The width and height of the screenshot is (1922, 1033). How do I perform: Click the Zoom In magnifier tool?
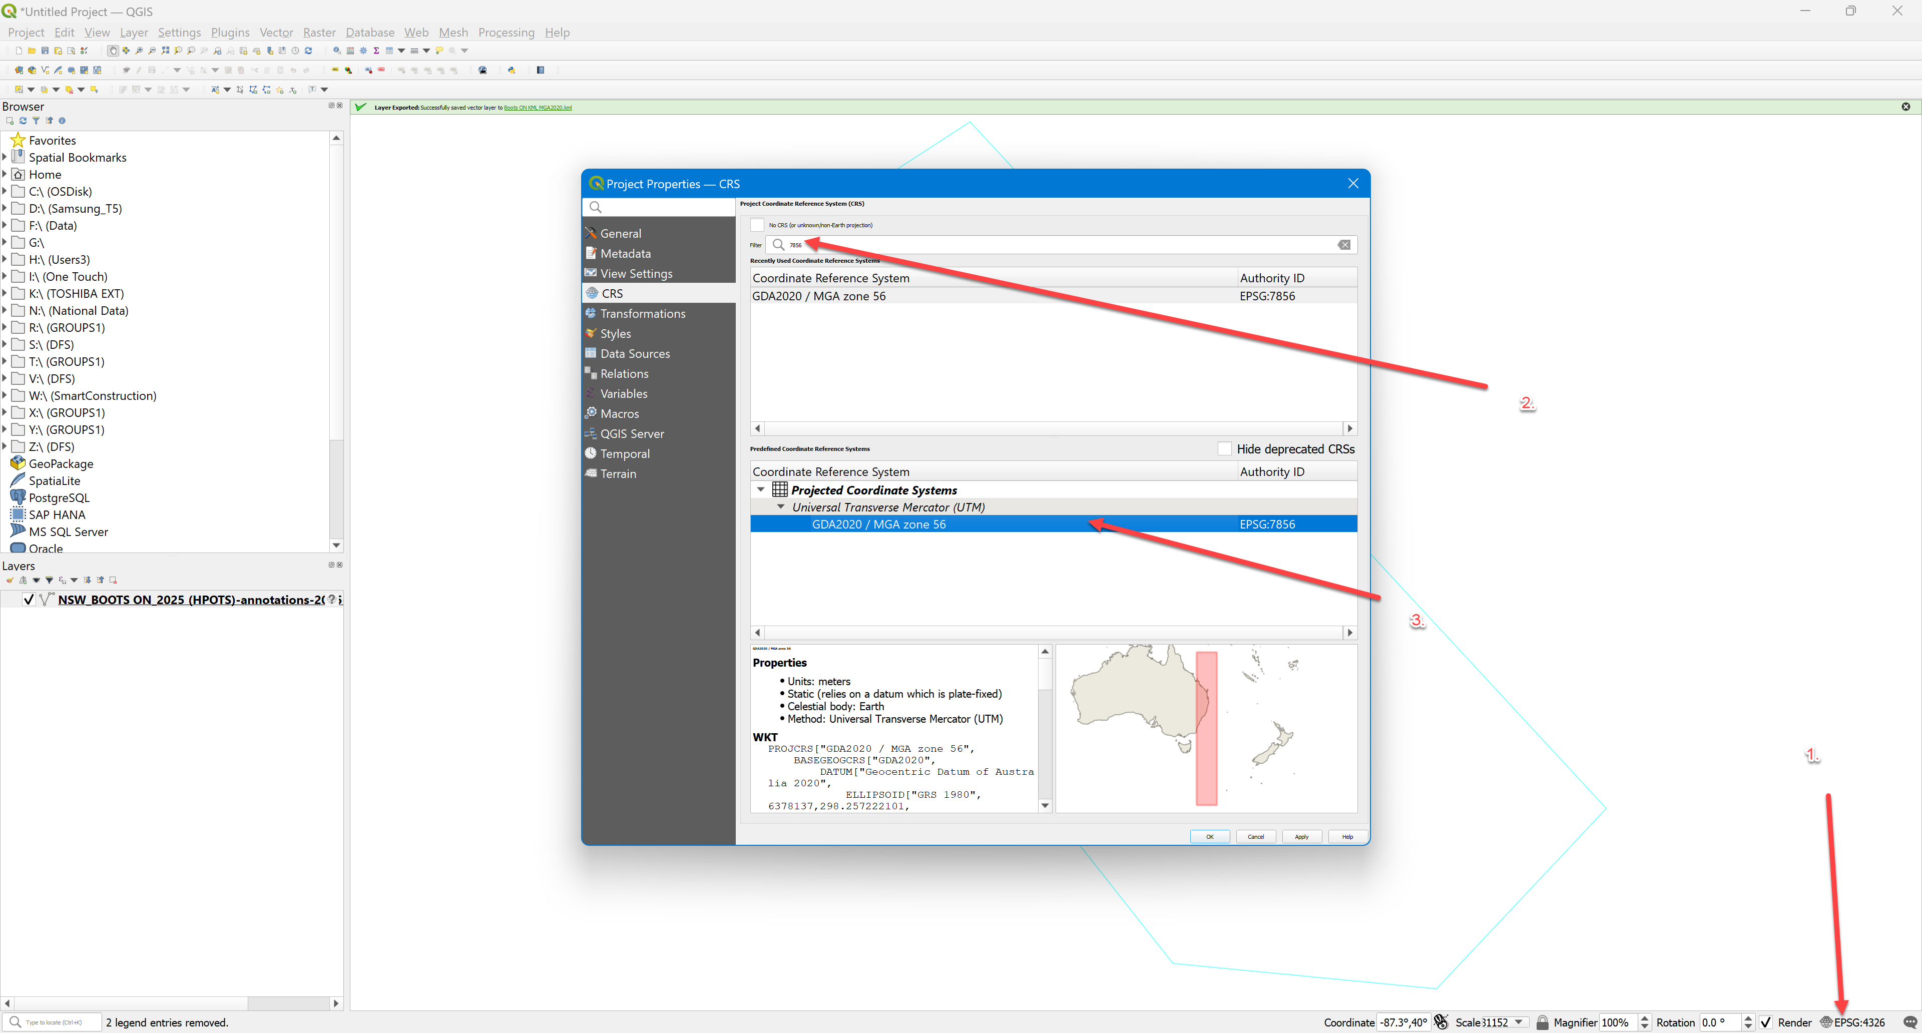139,51
